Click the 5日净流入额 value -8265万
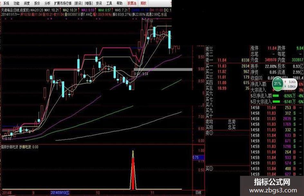This screenshot has height=196, width=304. pos(289,96)
